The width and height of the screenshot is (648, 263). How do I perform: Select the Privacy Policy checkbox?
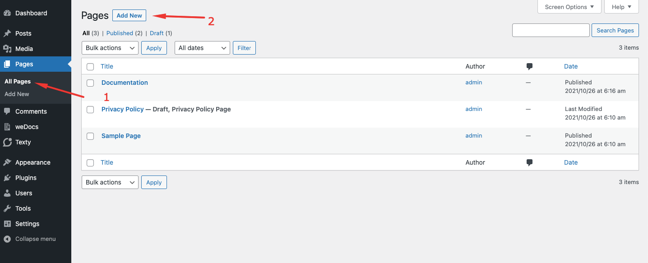[90, 109]
